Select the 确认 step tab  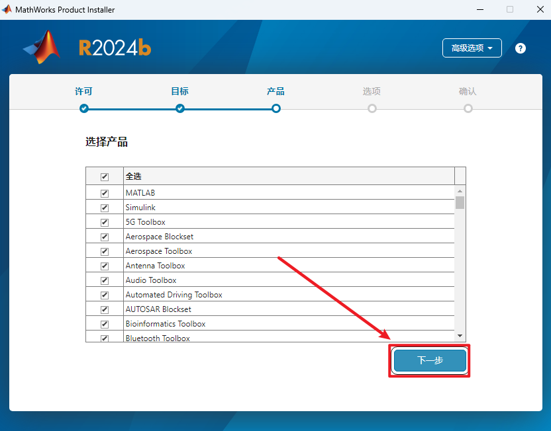coord(468,91)
